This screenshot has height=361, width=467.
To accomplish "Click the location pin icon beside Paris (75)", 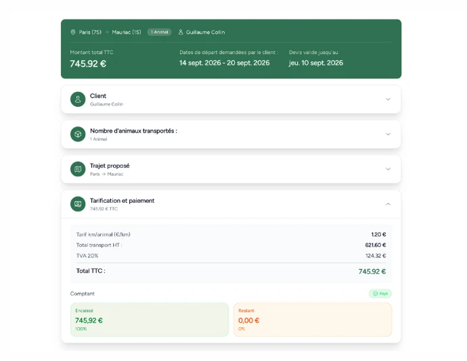I will [73, 32].
